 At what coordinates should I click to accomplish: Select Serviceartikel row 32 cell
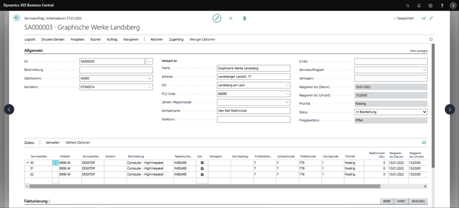click(38, 174)
